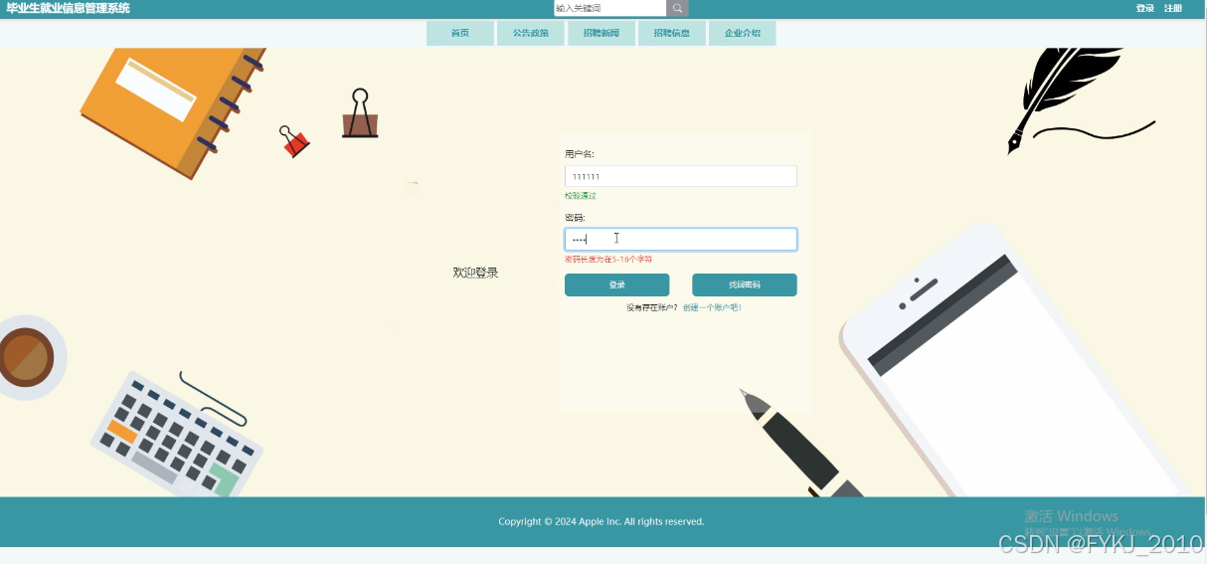Open the 公告政策 navigation tab
Image resolution: width=1207 pixels, height=564 pixels.
point(531,33)
